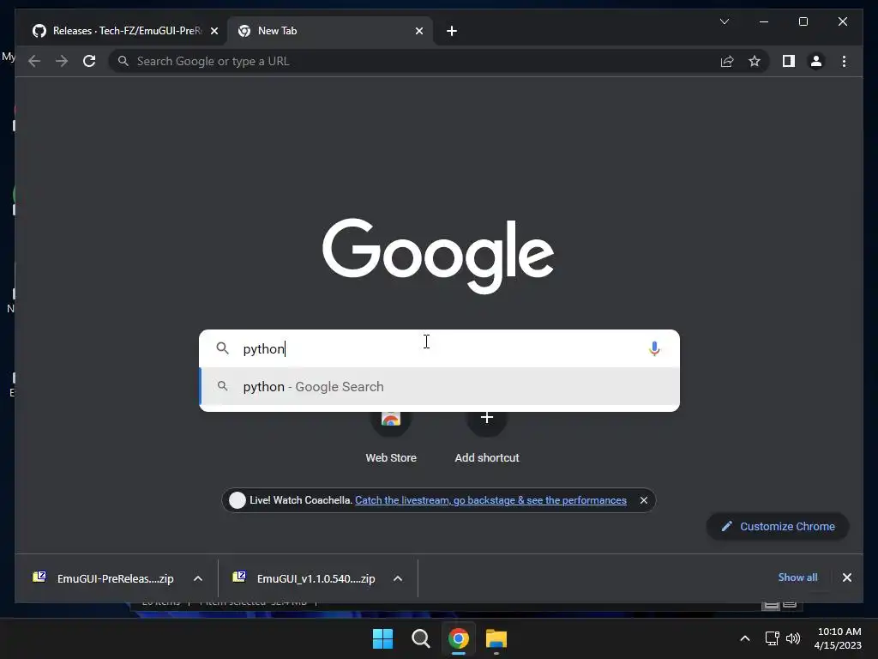Image resolution: width=878 pixels, height=659 pixels.
Task: Close the New Tab tab
Action: coord(418,31)
